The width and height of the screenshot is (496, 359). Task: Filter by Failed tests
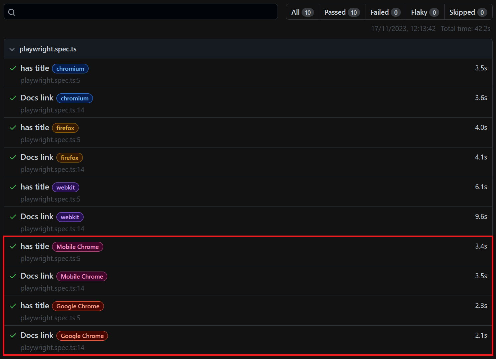(x=385, y=12)
